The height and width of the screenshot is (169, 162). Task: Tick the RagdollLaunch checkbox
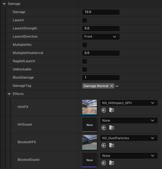[x=85, y=61]
